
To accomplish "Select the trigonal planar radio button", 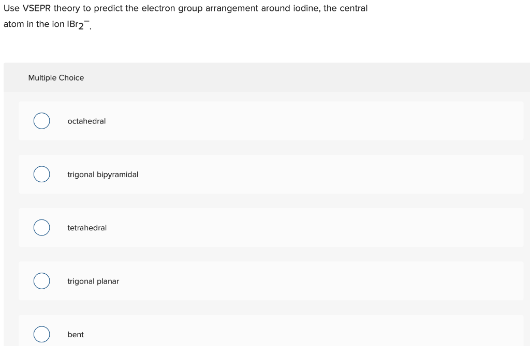I will [41, 280].
